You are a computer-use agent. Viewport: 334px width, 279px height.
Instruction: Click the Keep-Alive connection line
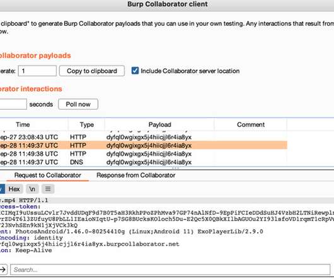26,250
